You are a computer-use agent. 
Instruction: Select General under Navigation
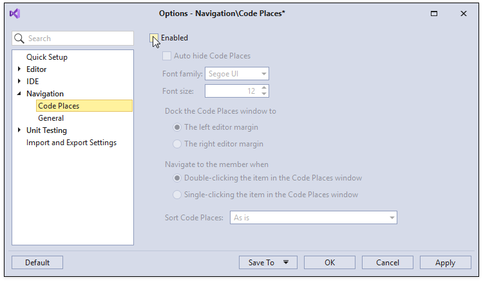51,118
